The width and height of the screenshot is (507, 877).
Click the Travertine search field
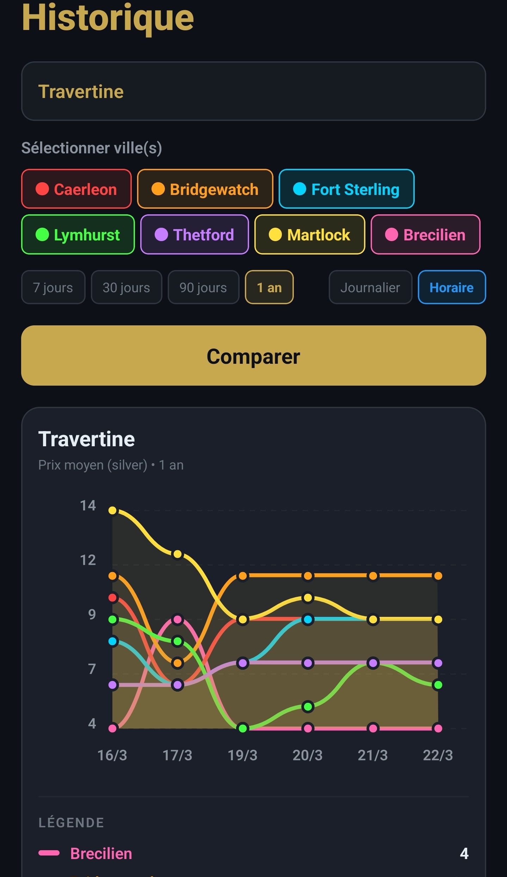click(x=253, y=92)
